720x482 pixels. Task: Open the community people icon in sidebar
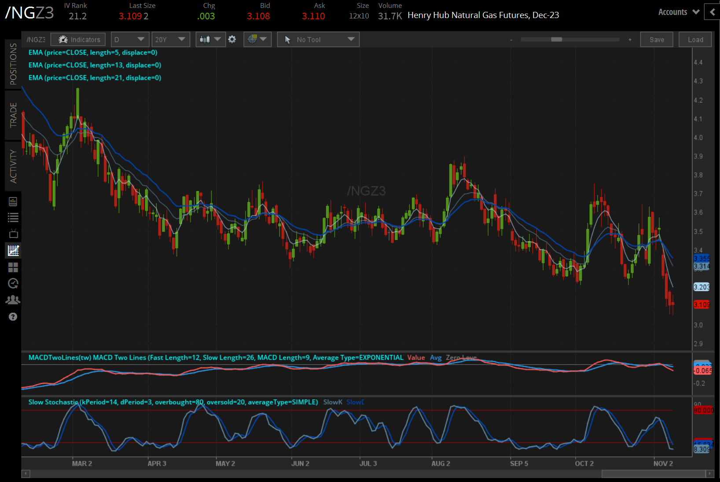pyautogui.click(x=13, y=300)
